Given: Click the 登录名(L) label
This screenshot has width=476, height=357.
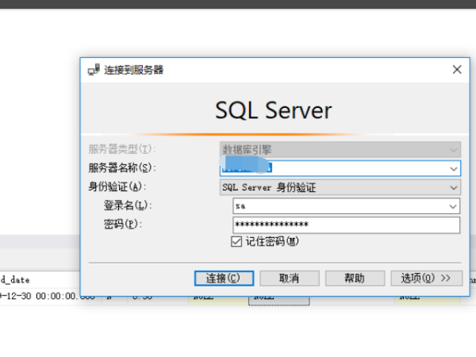Looking at the screenshot, I should (x=128, y=205).
